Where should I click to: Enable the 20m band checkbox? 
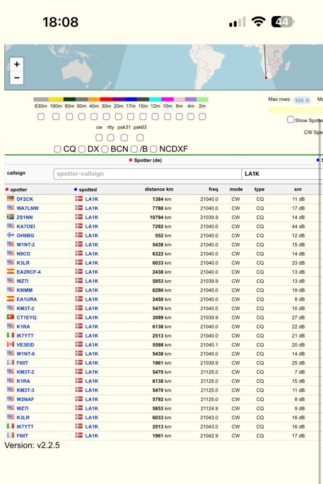(118, 117)
